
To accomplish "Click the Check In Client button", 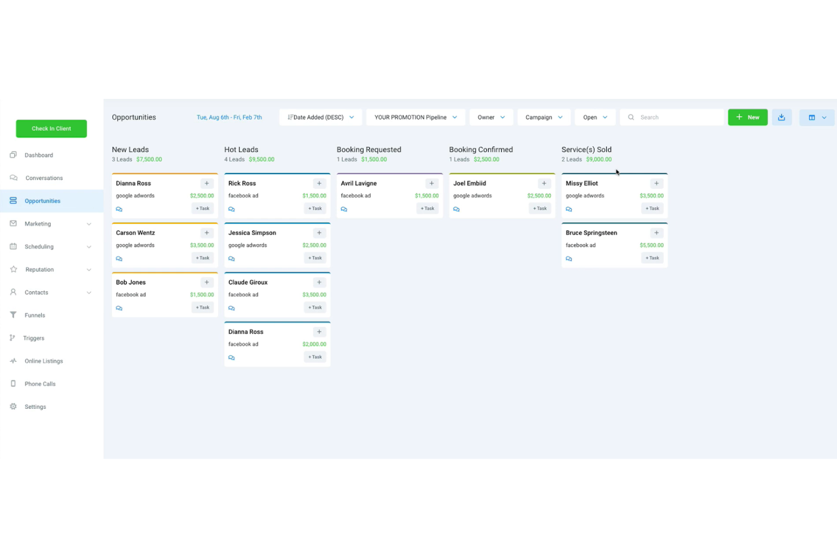I will pyautogui.click(x=51, y=128).
